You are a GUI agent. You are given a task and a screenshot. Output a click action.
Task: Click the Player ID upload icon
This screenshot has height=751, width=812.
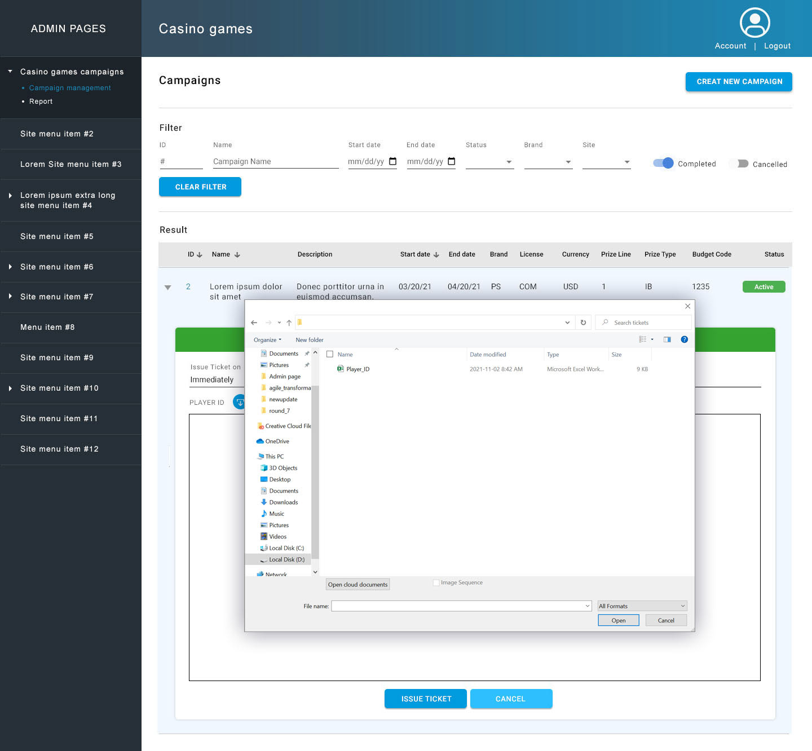coord(239,402)
